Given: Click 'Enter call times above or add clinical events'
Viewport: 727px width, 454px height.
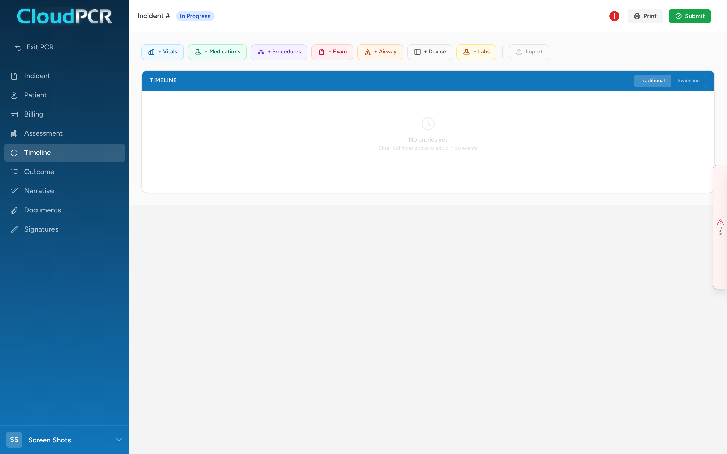Looking at the screenshot, I should (x=428, y=148).
